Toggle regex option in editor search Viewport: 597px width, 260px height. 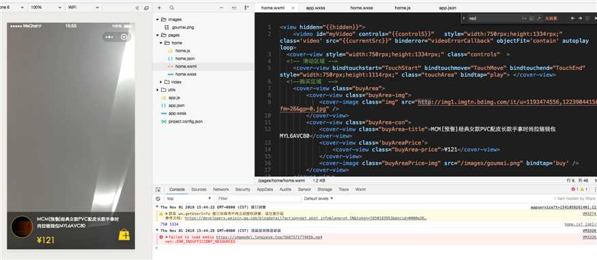click(x=539, y=18)
